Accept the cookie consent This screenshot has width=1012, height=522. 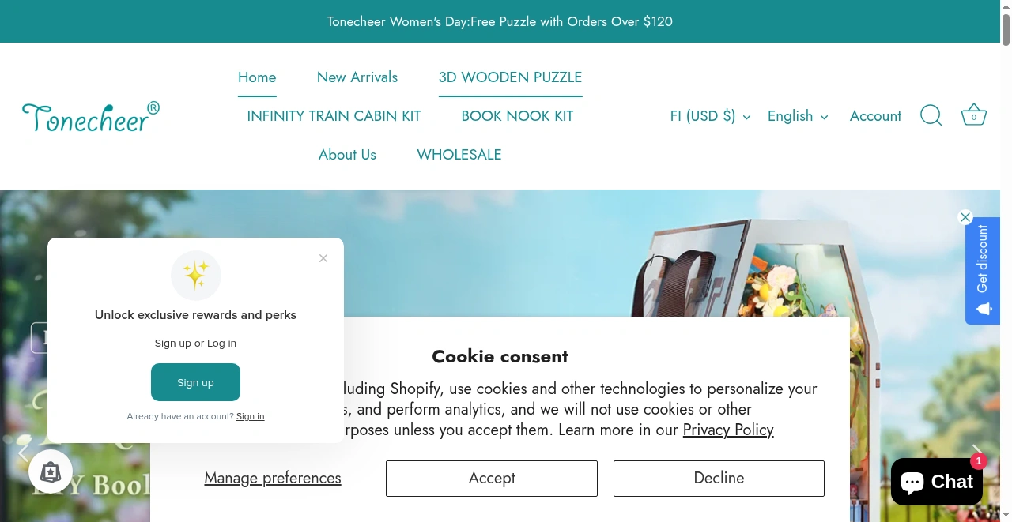pyautogui.click(x=491, y=478)
